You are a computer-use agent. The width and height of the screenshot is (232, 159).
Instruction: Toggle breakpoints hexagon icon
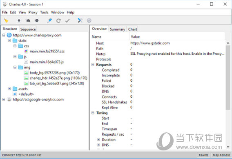[x=37, y=20]
